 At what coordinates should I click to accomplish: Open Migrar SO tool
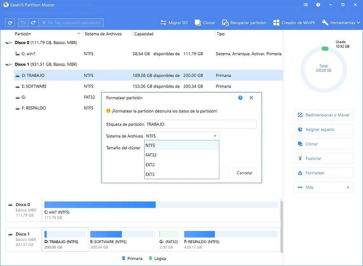[x=174, y=22]
